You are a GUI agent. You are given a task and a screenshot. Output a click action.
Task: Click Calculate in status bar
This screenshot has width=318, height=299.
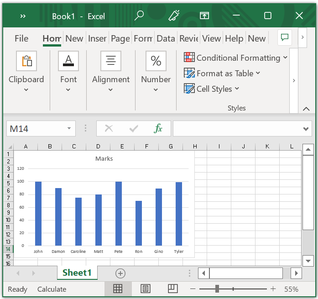tap(52, 289)
